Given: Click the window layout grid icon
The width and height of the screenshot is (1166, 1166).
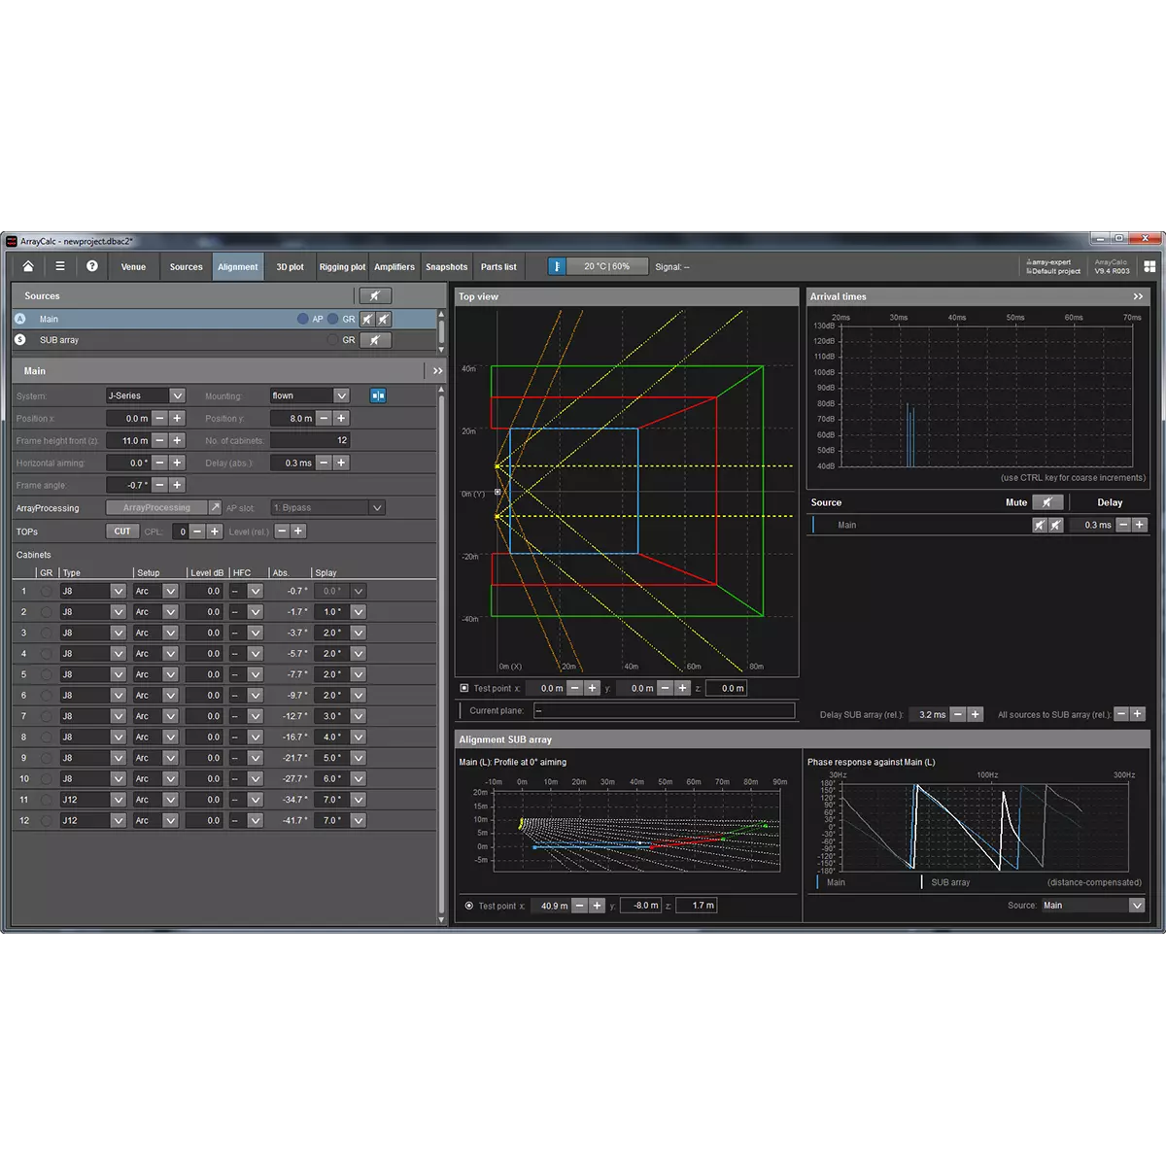Looking at the screenshot, I should (1149, 266).
